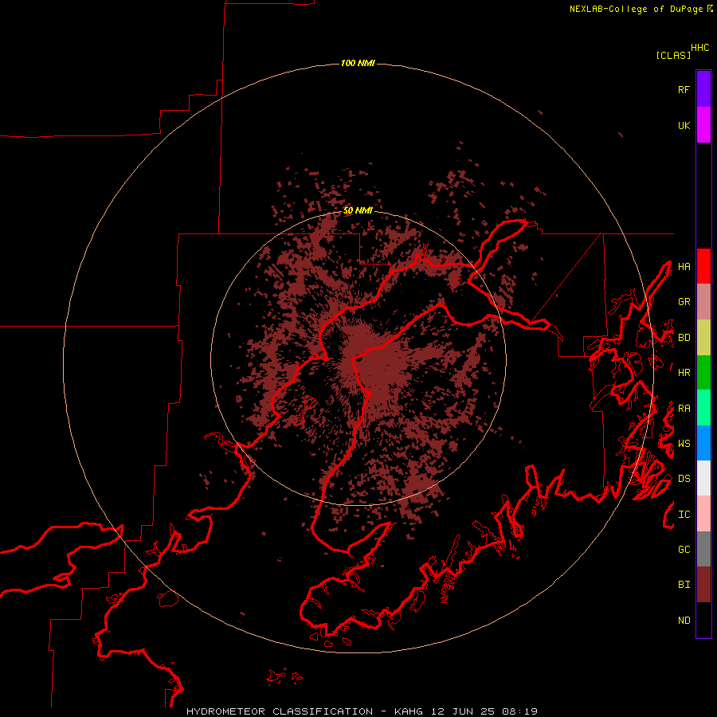This screenshot has width=717, height=717.
Task: Click the HR green legend swatch
Action: point(703,372)
